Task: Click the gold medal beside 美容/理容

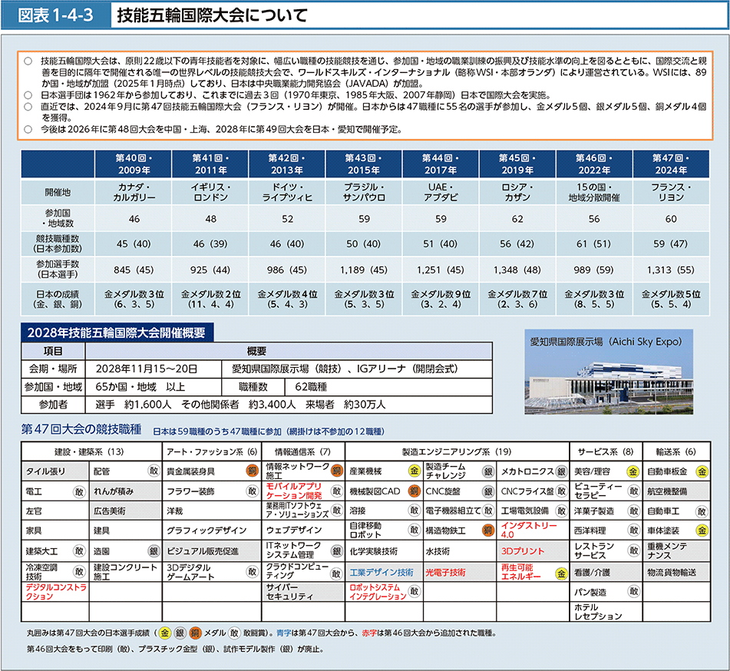Action: point(633,471)
